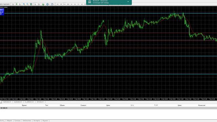Enable auto scroll chart icon
Screen dimensions: 217x122
[x=35, y=4]
